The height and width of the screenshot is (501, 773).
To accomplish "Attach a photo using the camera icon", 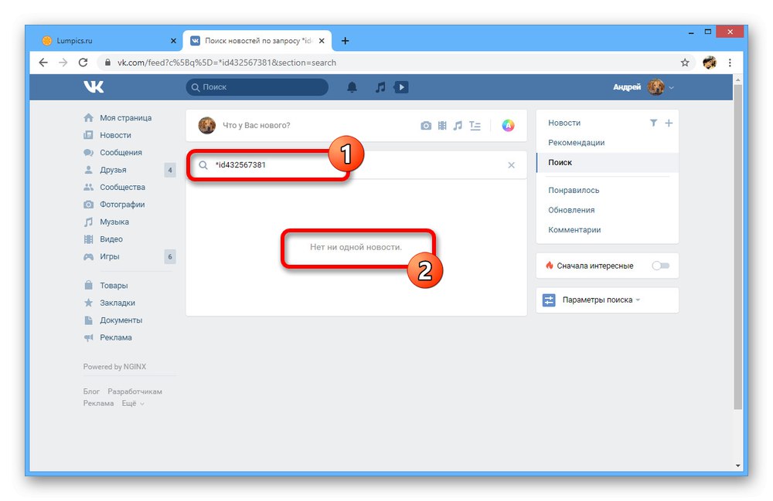I will [426, 126].
